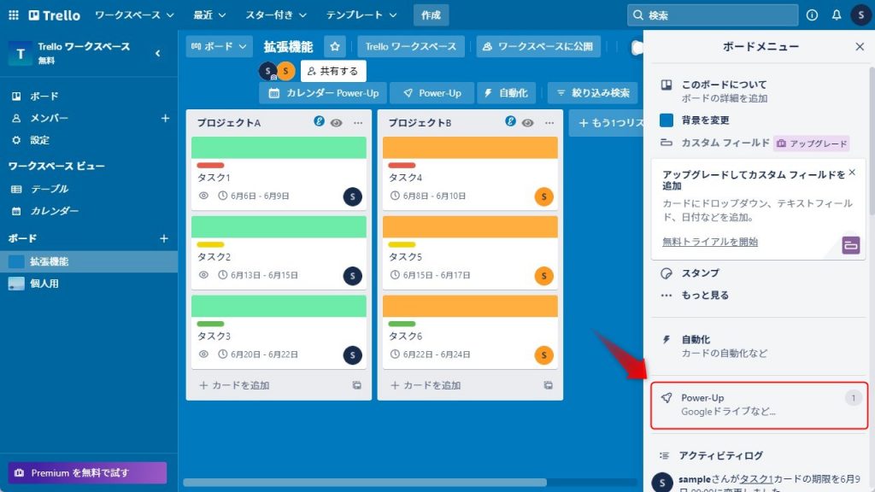Open 絞り込み検索 filter
This screenshot has height=492, width=875.
point(593,93)
